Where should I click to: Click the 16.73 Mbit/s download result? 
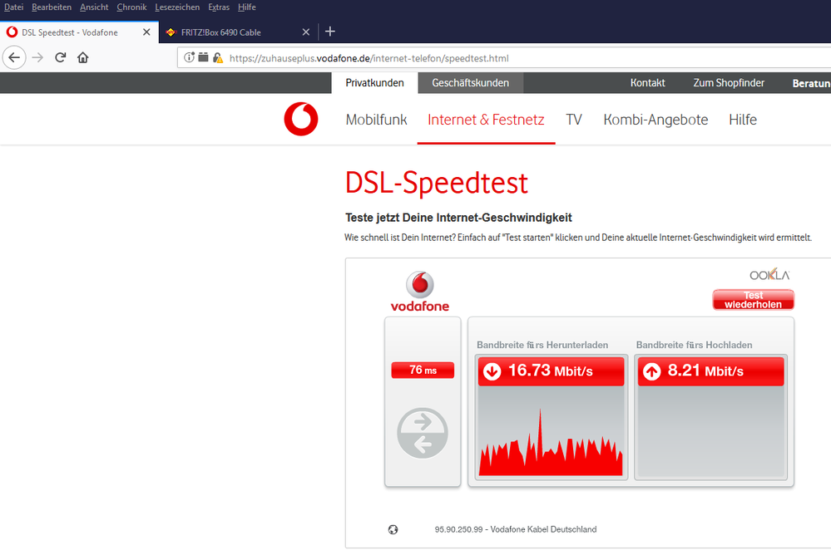(551, 371)
